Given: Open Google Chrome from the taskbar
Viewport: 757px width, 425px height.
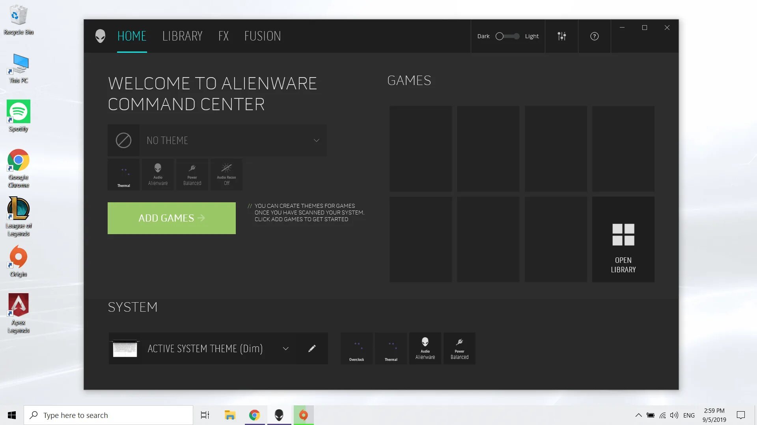Looking at the screenshot, I should pos(254,415).
